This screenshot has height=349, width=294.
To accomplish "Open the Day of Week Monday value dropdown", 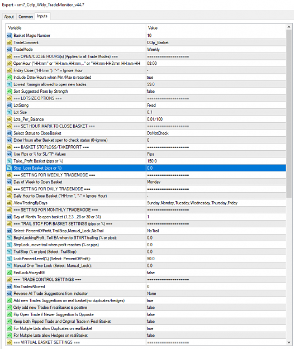I will [x=216, y=182].
